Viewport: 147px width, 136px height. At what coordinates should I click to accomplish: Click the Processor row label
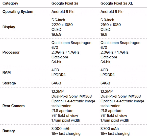[11, 52]
